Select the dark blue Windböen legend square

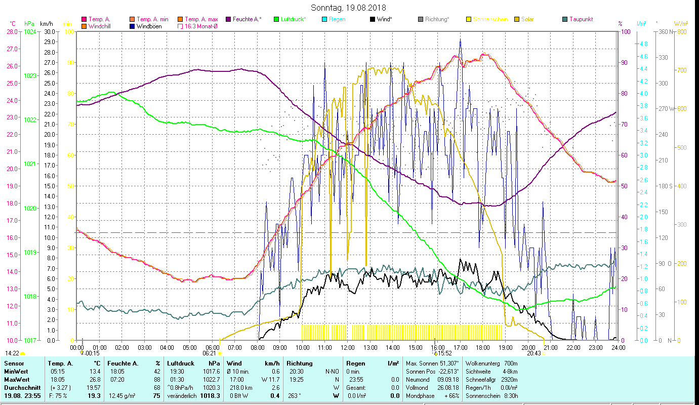point(132,26)
